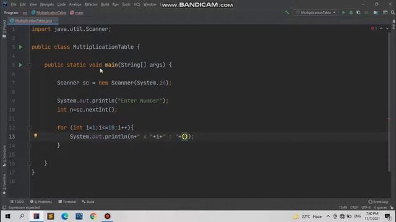Open the View menu
This screenshot has width=396, height=222.
click(33, 4)
